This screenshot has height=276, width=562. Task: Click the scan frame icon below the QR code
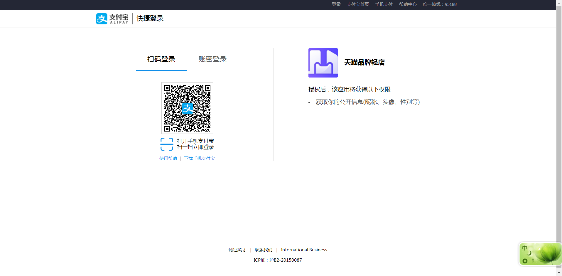click(167, 144)
